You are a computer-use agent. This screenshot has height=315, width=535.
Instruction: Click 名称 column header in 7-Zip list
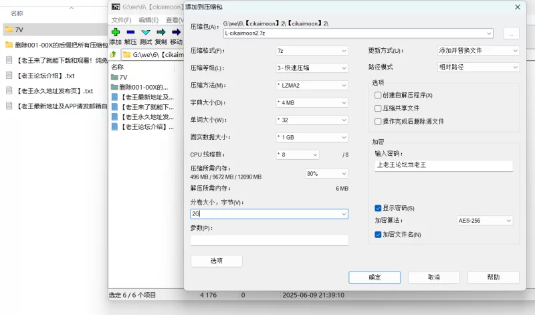(118, 67)
